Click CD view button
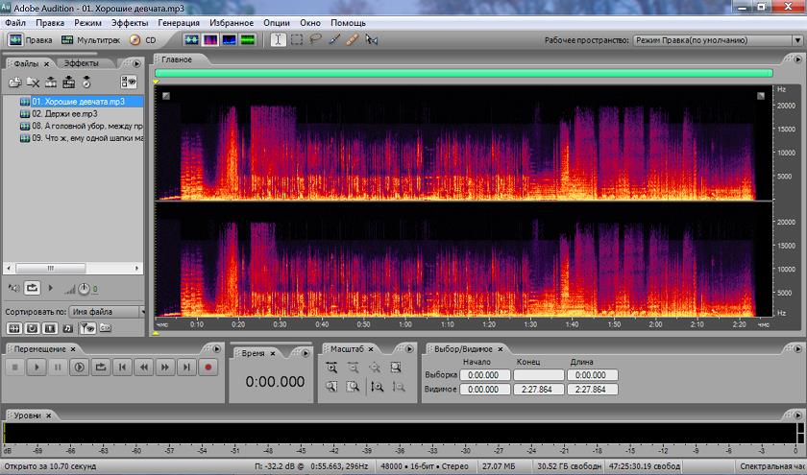This screenshot has height=475, width=807. coord(142,40)
